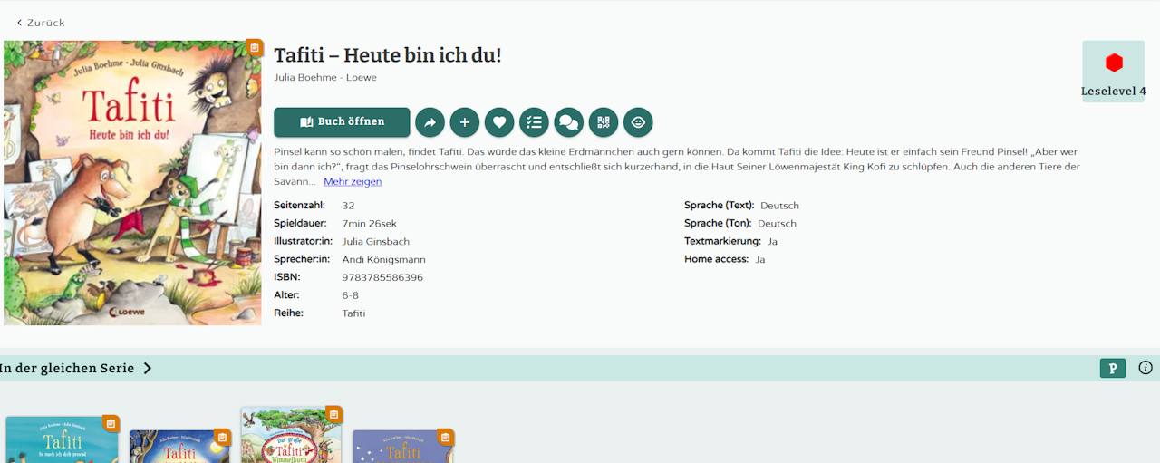Click clipboard badge on purple Tafiti cover
This screenshot has width=1160, height=463.
(445, 437)
